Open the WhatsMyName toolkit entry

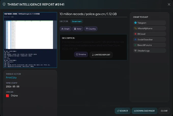pyautogui.click(x=149, y=28)
